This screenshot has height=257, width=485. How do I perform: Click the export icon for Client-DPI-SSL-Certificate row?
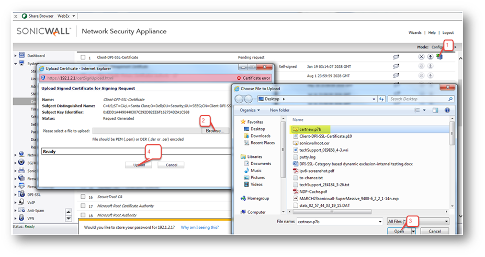pyautogui.click(x=430, y=57)
